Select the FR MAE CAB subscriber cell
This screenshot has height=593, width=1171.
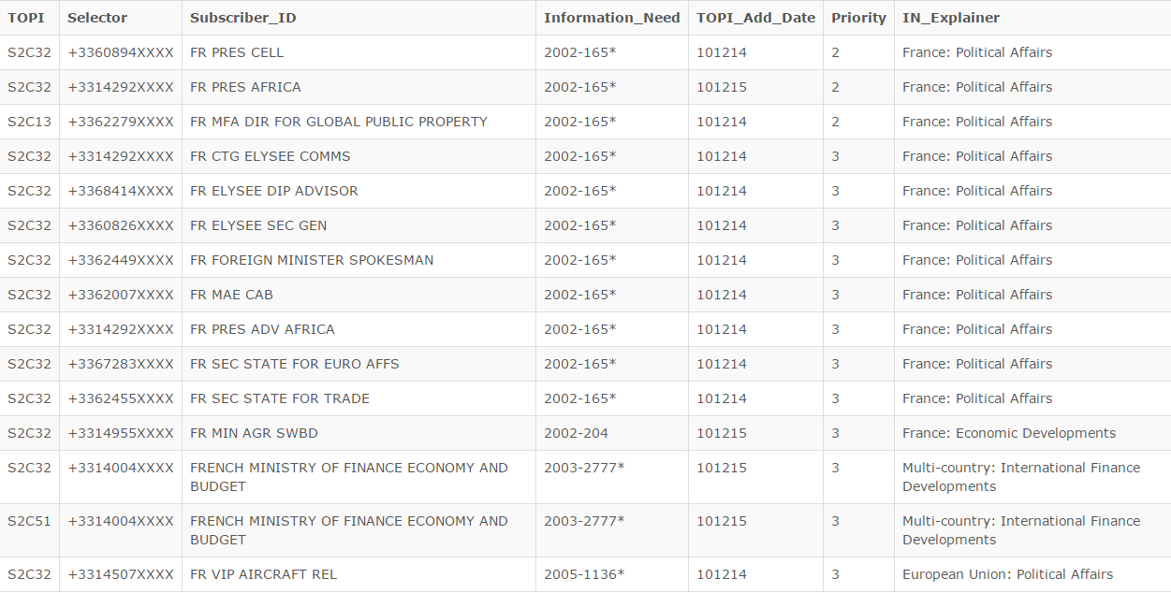click(232, 295)
